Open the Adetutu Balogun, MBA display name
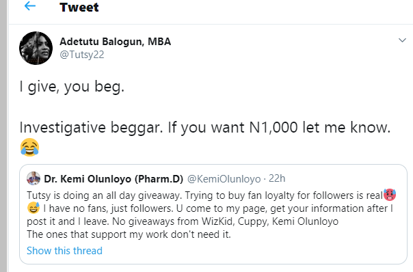 pyautogui.click(x=115, y=42)
